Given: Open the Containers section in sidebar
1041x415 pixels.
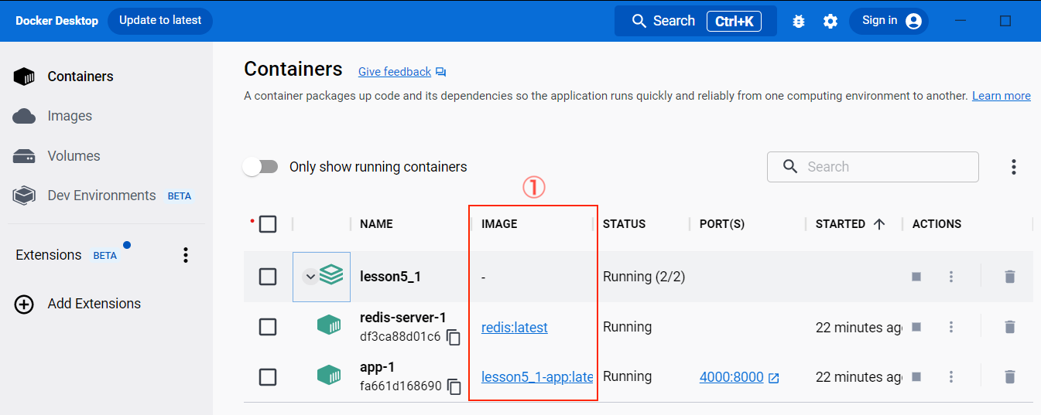Looking at the screenshot, I should point(63,77).
